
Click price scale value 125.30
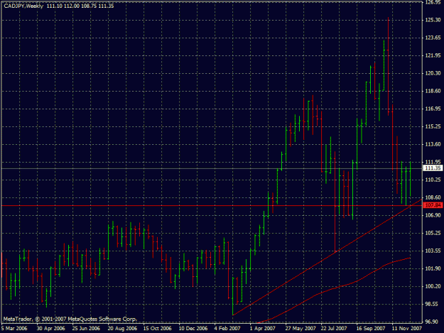click(433, 20)
